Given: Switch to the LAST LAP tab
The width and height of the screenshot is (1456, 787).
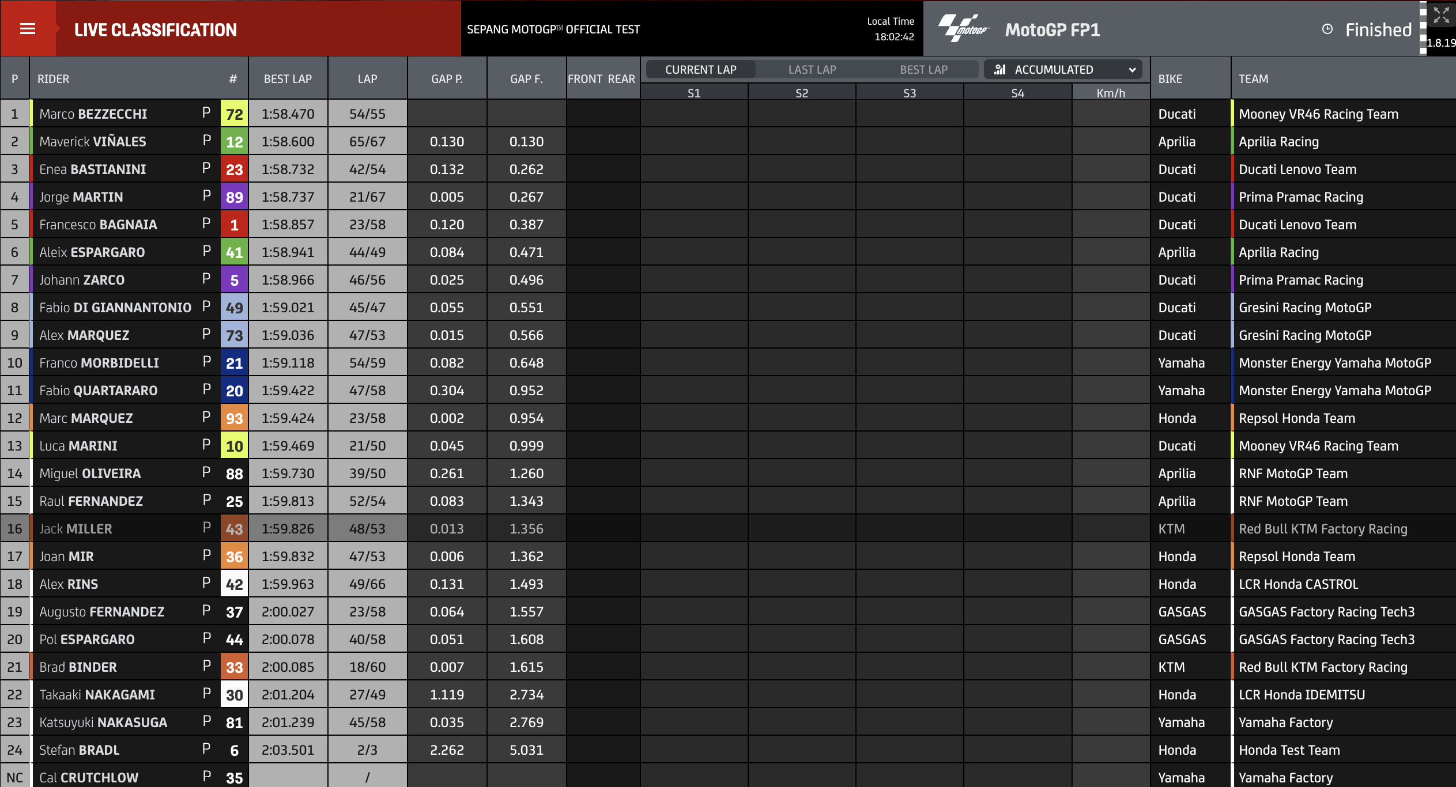Looking at the screenshot, I should tap(812, 70).
